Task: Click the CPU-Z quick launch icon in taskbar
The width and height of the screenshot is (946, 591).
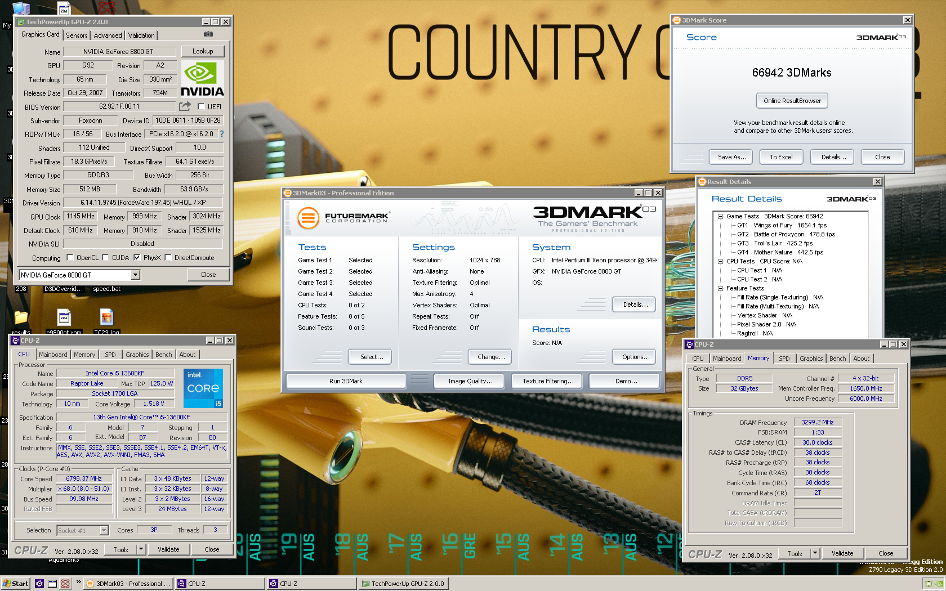Action: 39,584
